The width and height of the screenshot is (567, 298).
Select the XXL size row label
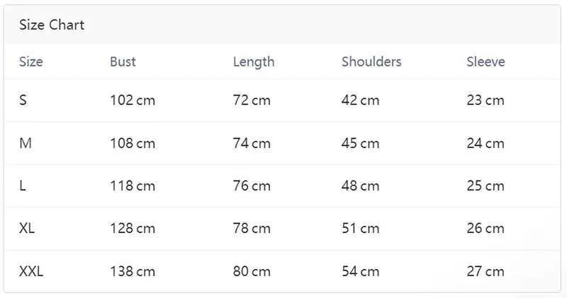coord(31,271)
